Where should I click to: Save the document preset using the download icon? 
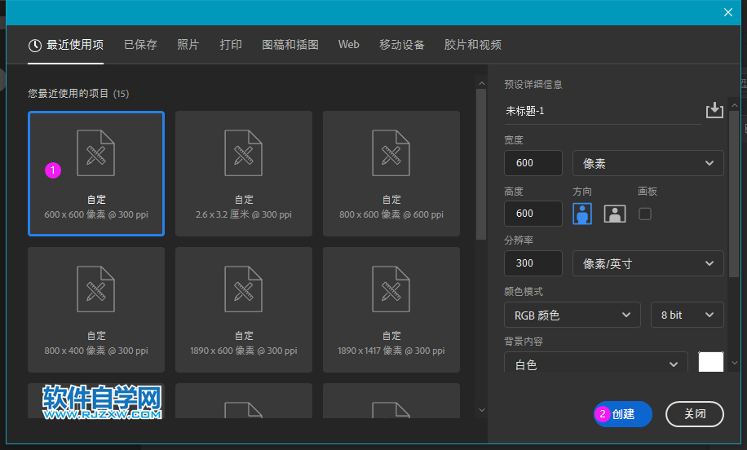tap(714, 111)
